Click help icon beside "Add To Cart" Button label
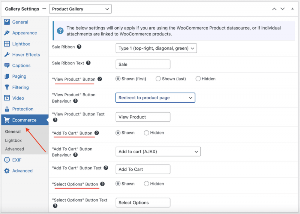300x214 pixels. [97, 133]
